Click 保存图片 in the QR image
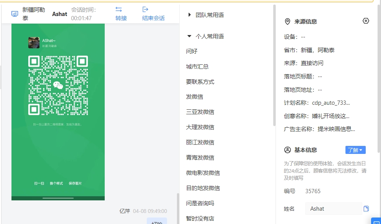The image size is (381, 224). coord(75,183)
